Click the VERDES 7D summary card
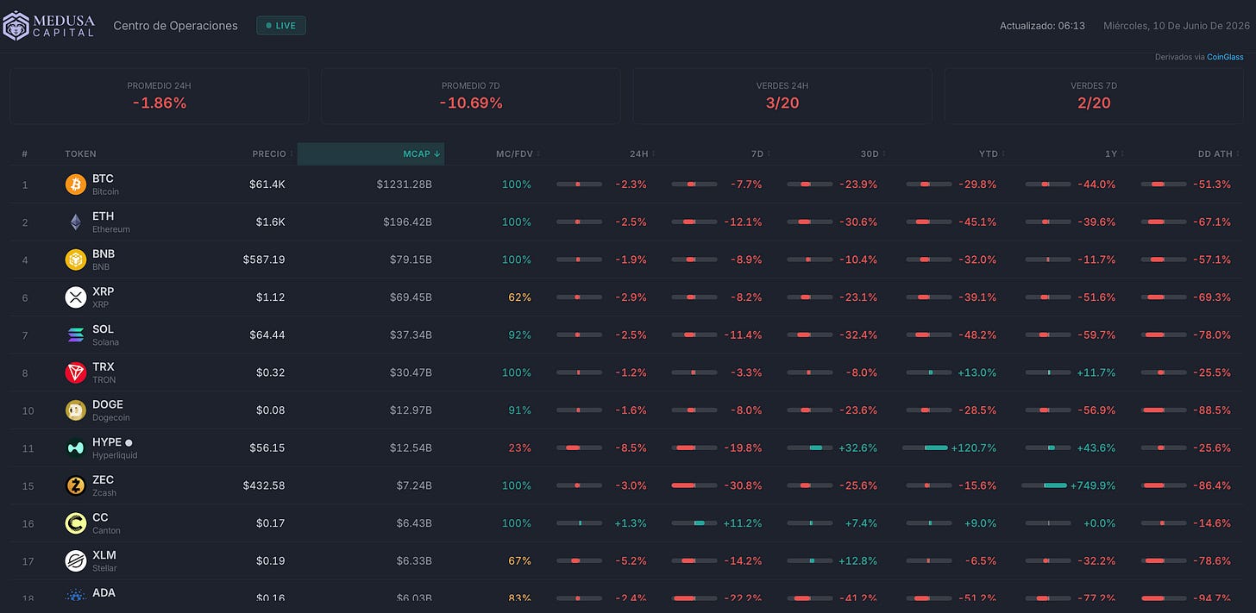 pyautogui.click(x=1094, y=96)
